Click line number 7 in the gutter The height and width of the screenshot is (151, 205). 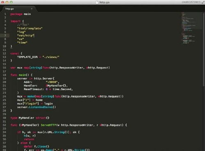(x=5, y=36)
